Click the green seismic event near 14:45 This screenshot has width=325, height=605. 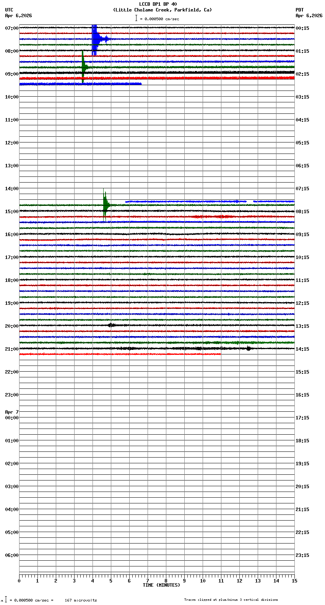click(106, 205)
